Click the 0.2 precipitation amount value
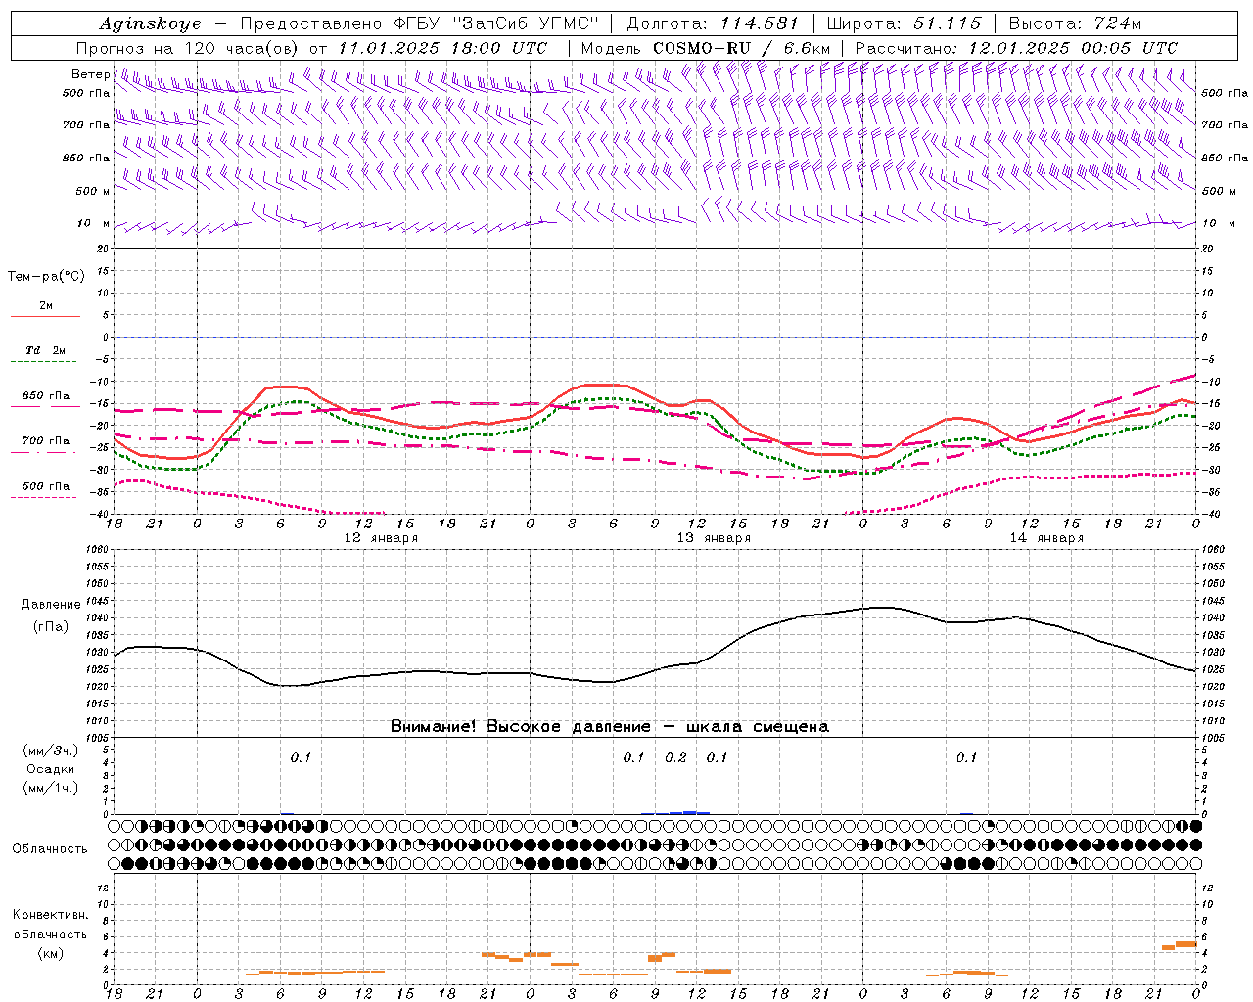The height and width of the screenshot is (1002, 1253). (x=675, y=758)
